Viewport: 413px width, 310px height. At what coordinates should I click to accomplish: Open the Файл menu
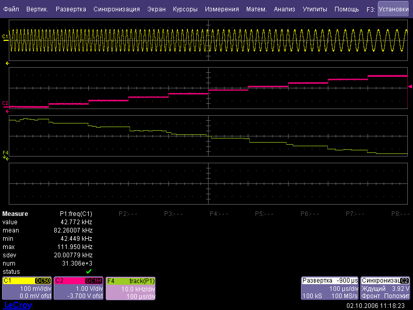point(11,9)
